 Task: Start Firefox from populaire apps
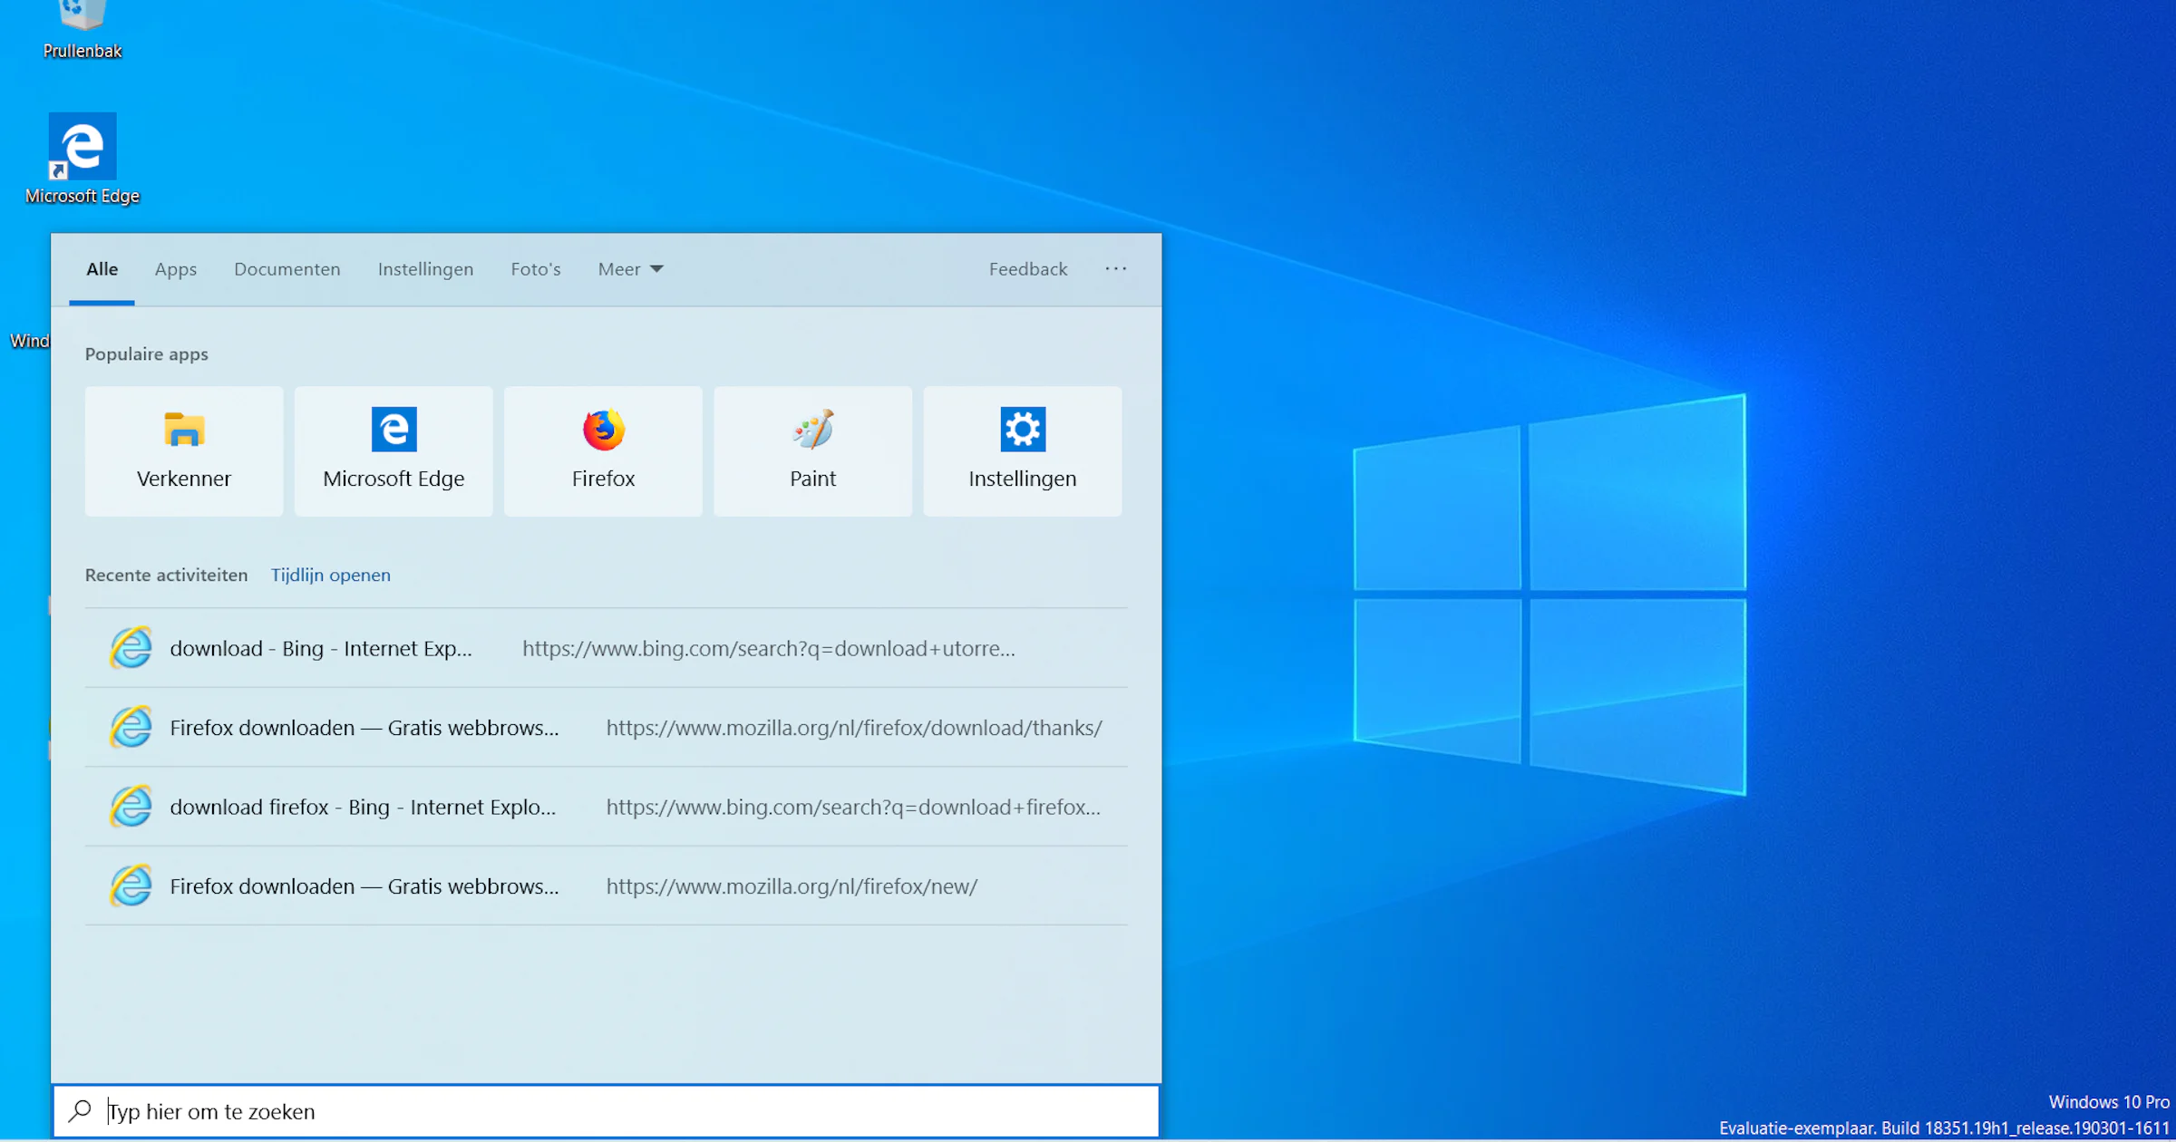[603, 450]
